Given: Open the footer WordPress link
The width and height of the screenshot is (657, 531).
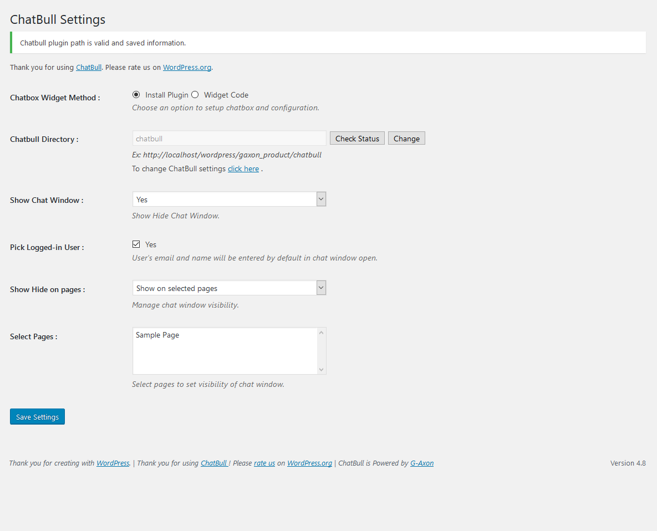Looking at the screenshot, I should click(113, 463).
